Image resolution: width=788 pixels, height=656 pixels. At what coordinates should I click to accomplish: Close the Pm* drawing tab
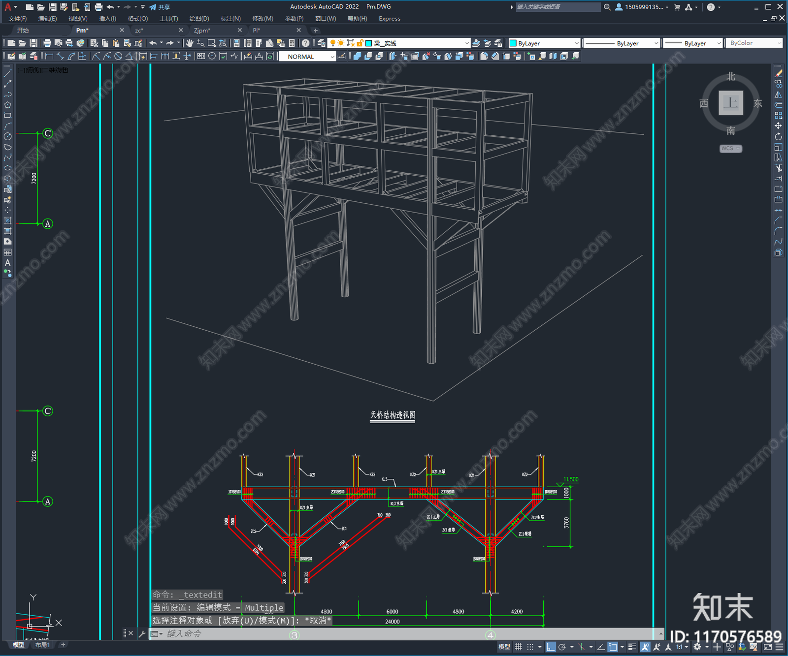click(122, 31)
